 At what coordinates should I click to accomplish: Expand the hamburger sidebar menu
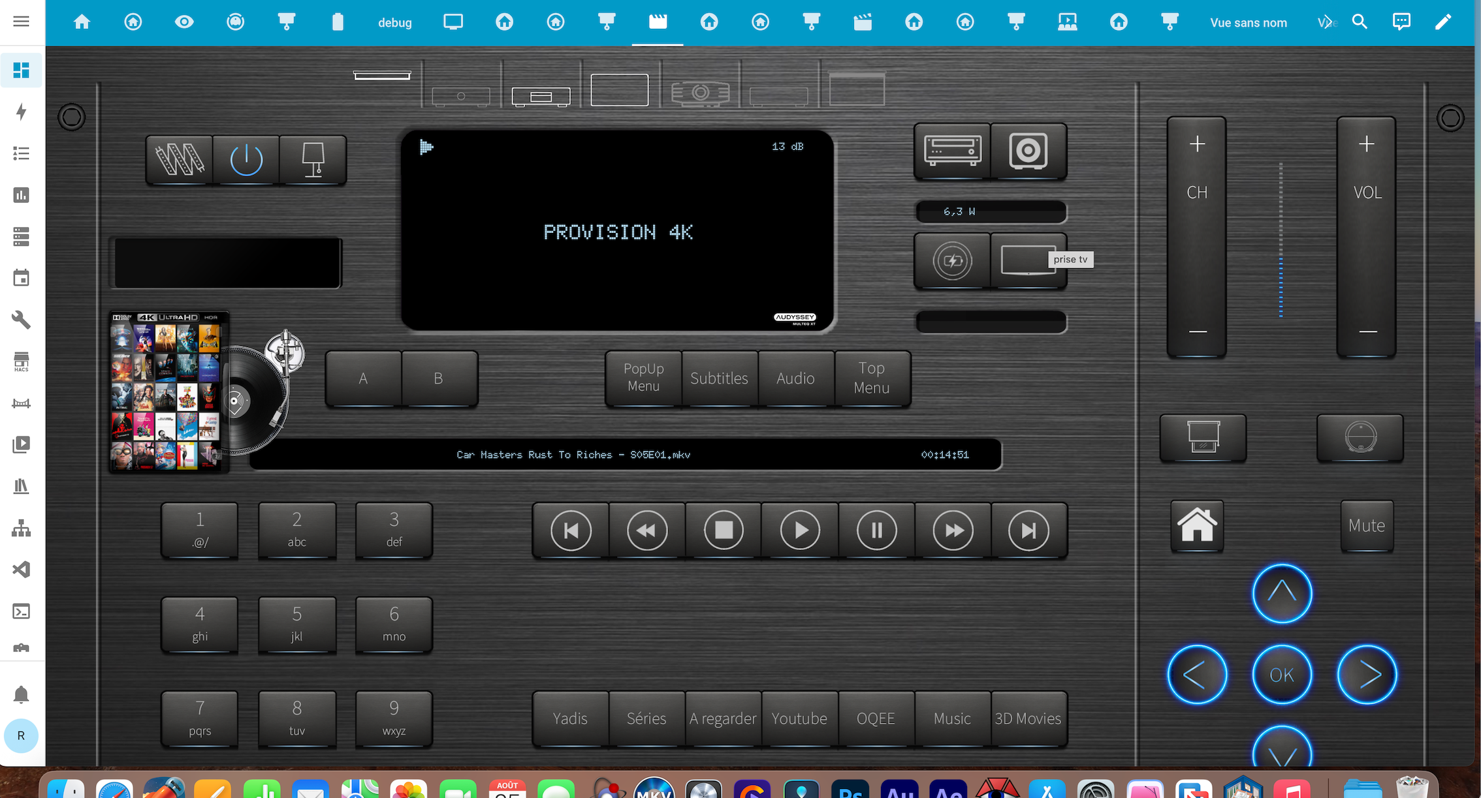(21, 22)
